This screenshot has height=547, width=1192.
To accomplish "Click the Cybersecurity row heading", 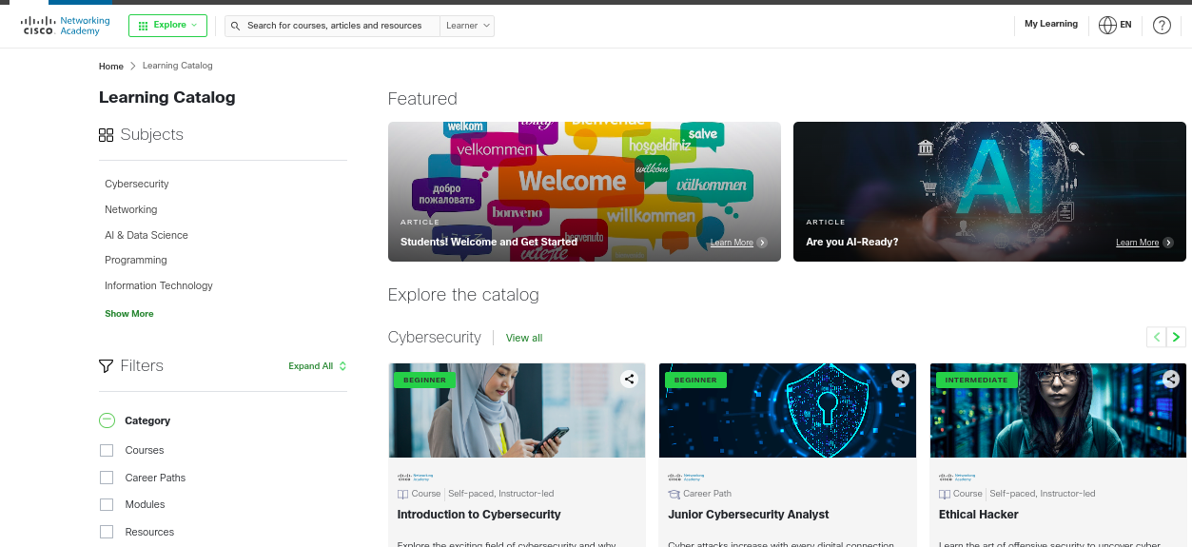I will click(x=435, y=338).
